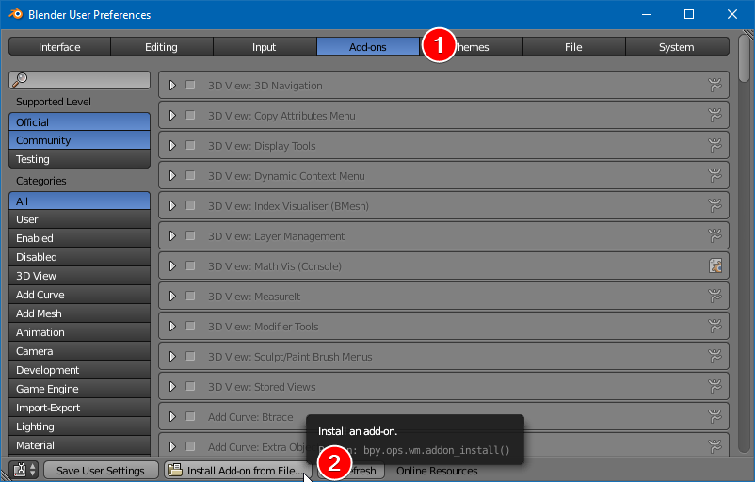
Task: Switch to the File tab
Action: [x=574, y=47]
